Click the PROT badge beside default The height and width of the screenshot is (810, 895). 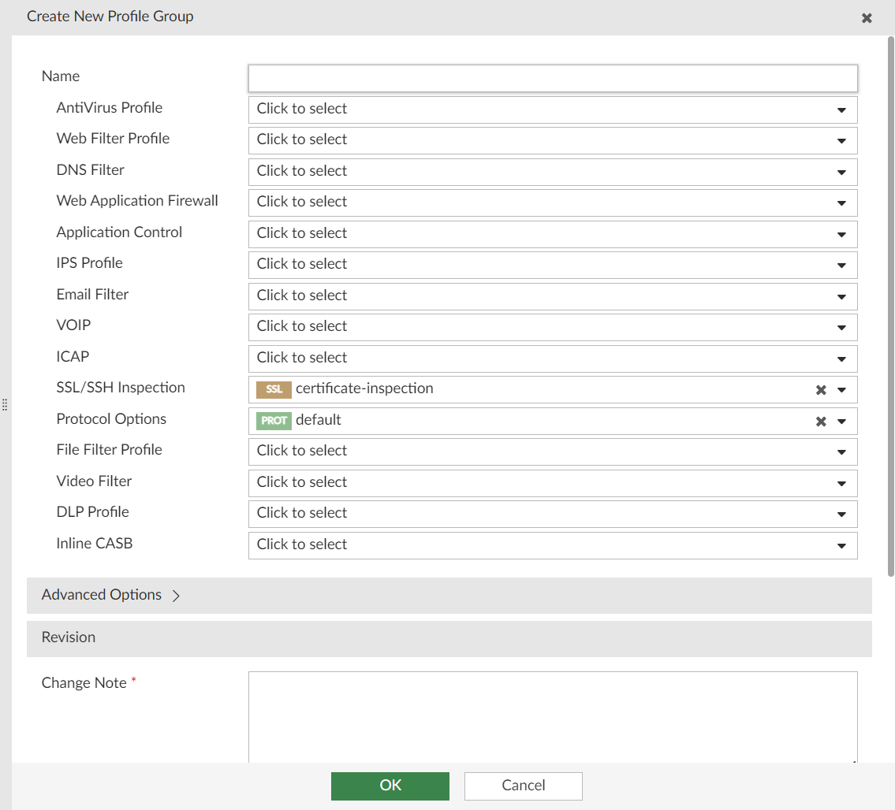273,420
